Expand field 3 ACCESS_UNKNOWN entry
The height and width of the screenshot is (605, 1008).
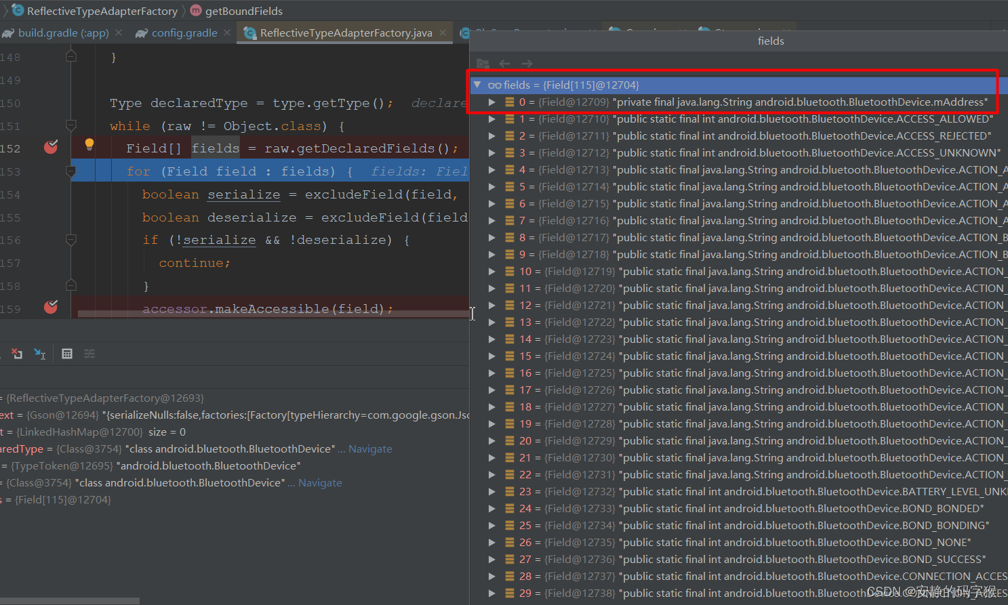(x=492, y=152)
